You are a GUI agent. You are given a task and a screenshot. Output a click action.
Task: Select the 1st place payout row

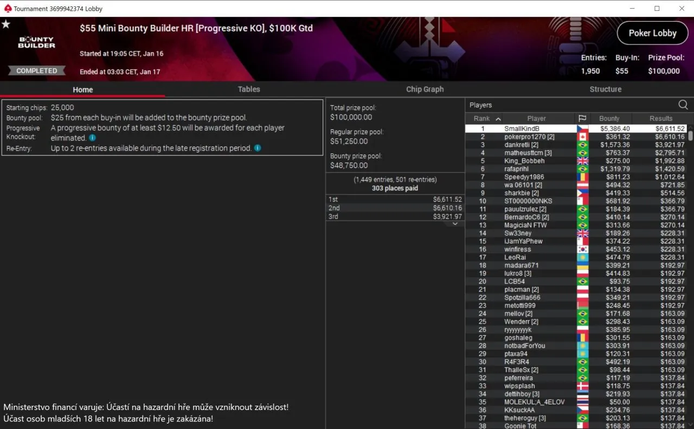[395, 199]
